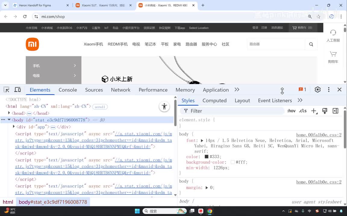Close the DevTools panel

339,89
